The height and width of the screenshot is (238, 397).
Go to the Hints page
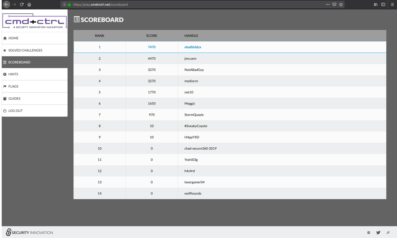(13, 74)
